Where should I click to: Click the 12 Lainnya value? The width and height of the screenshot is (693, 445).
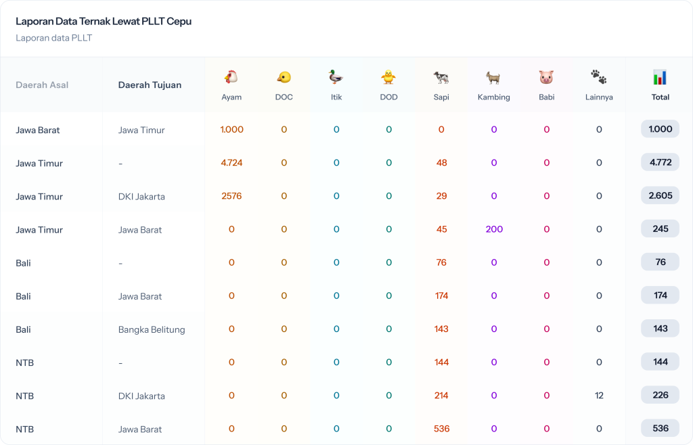click(599, 396)
